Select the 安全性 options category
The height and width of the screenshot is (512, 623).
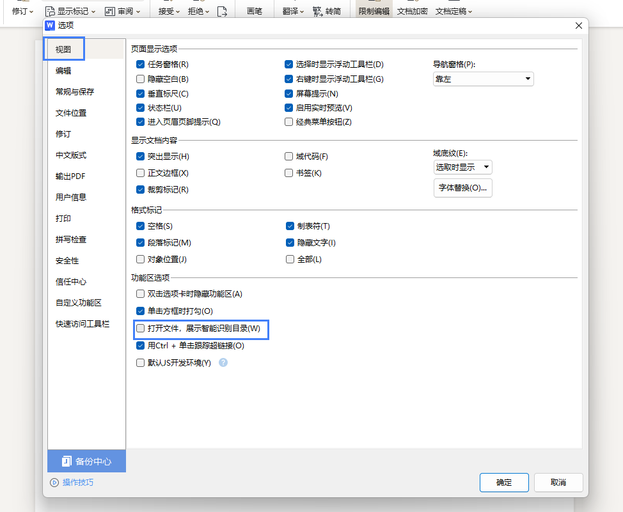tap(67, 261)
